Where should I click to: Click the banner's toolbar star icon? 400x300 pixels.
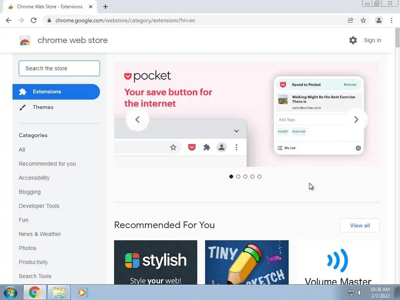pos(173,147)
